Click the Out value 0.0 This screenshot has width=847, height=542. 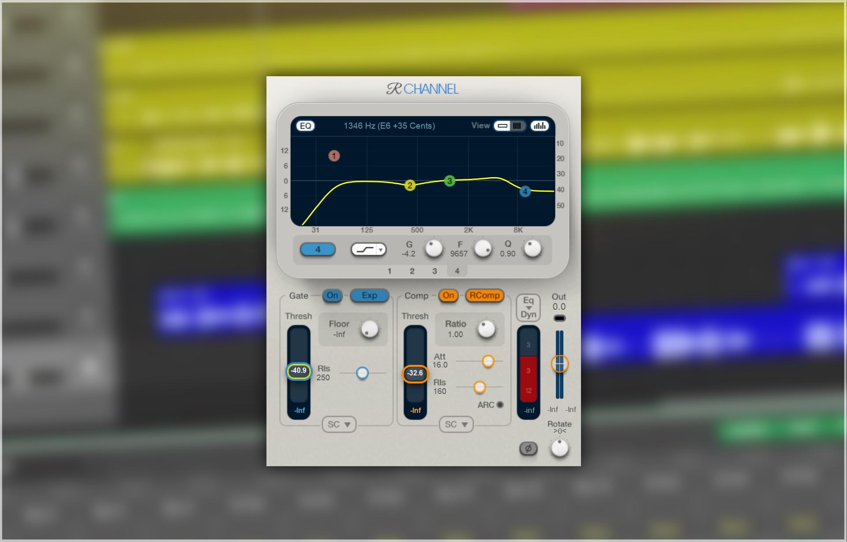(559, 307)
